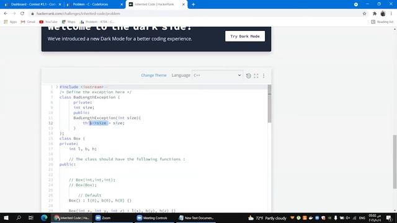The height and width of the screenshot is (223, 397).
Task: Close the Inherited Code HackerRank tab
Action: pyautogui.click(x=184, y=4)
